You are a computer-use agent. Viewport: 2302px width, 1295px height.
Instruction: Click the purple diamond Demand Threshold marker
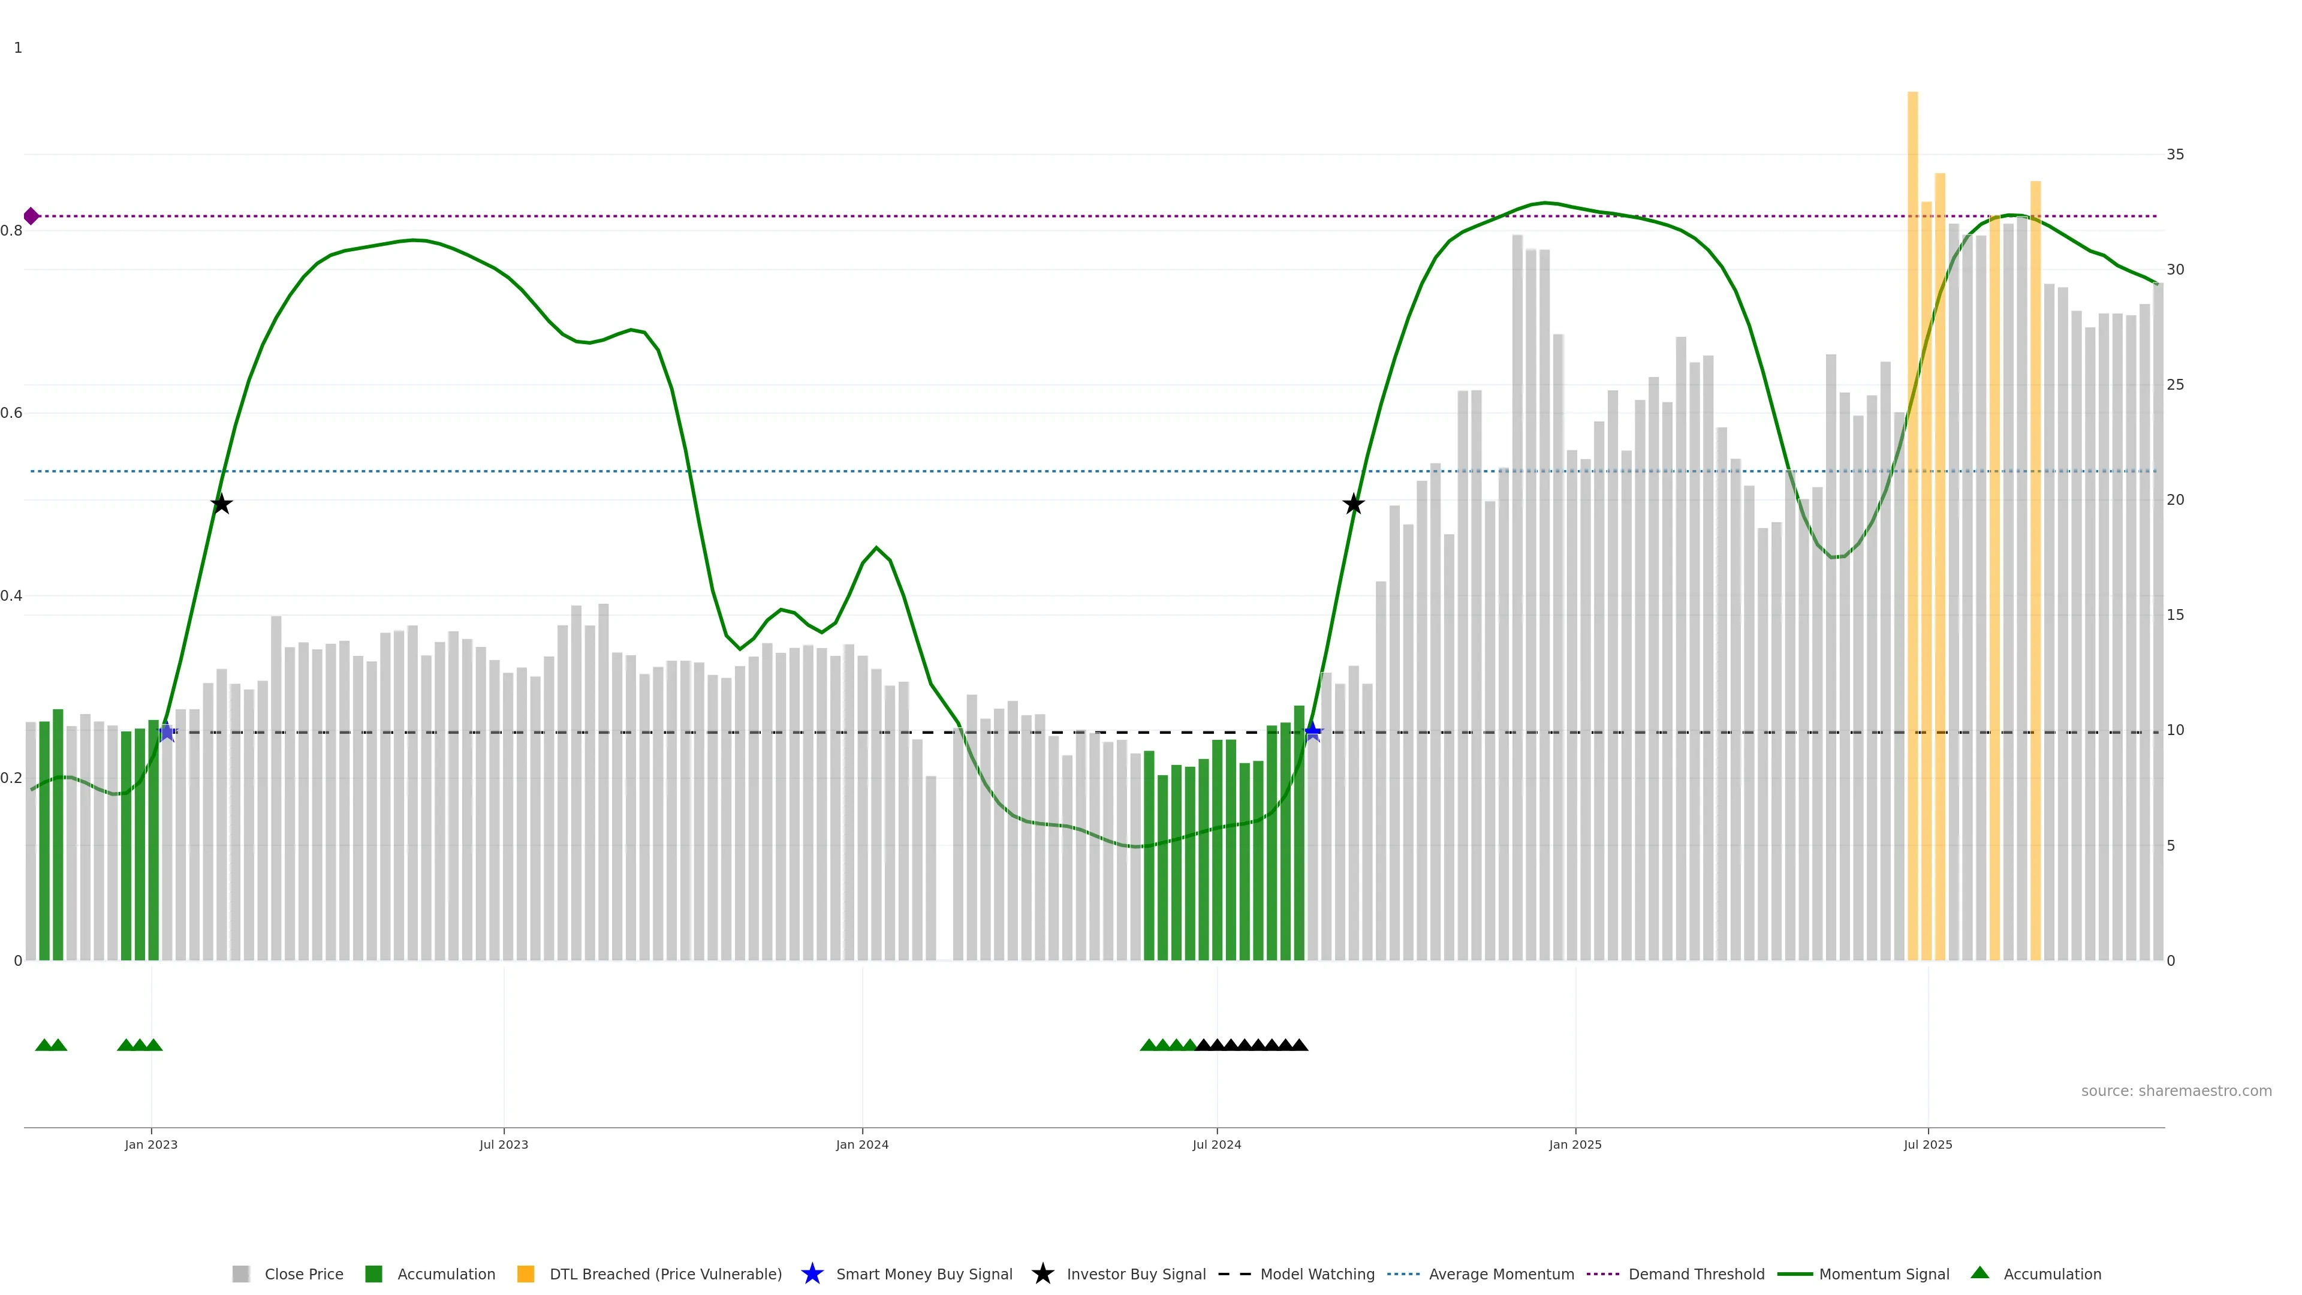pyautogui.click(x=31, y=216)
